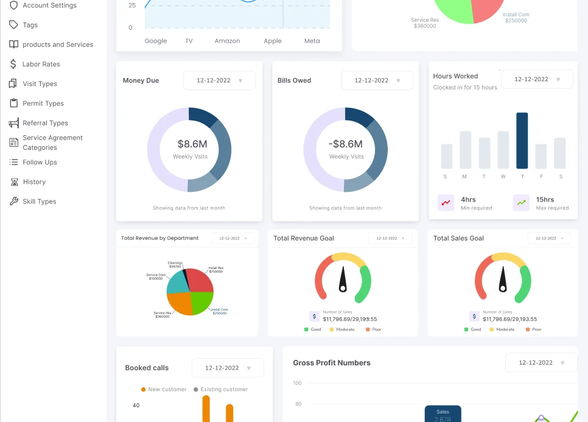Click 'Service Res $360000' label top pie
The image size is (588, 422).
click(x=424, y=23)
